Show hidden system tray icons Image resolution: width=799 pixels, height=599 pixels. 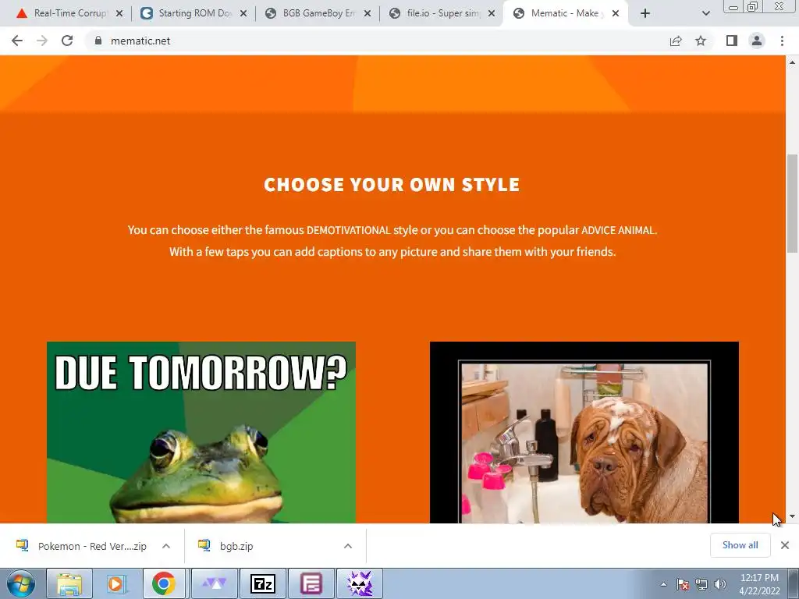pos(663,584)
